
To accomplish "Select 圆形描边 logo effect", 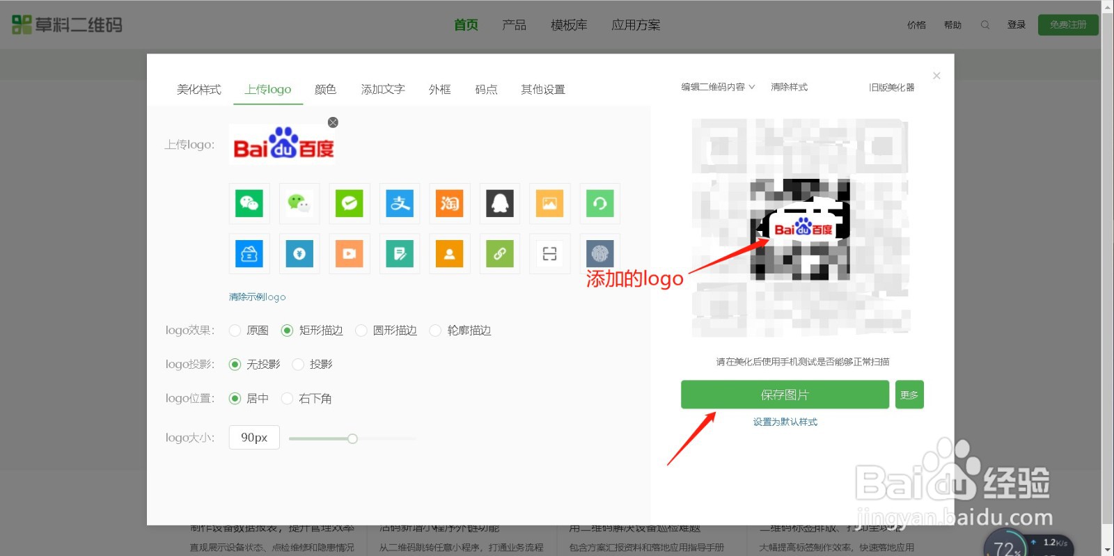I will (361, 331).
